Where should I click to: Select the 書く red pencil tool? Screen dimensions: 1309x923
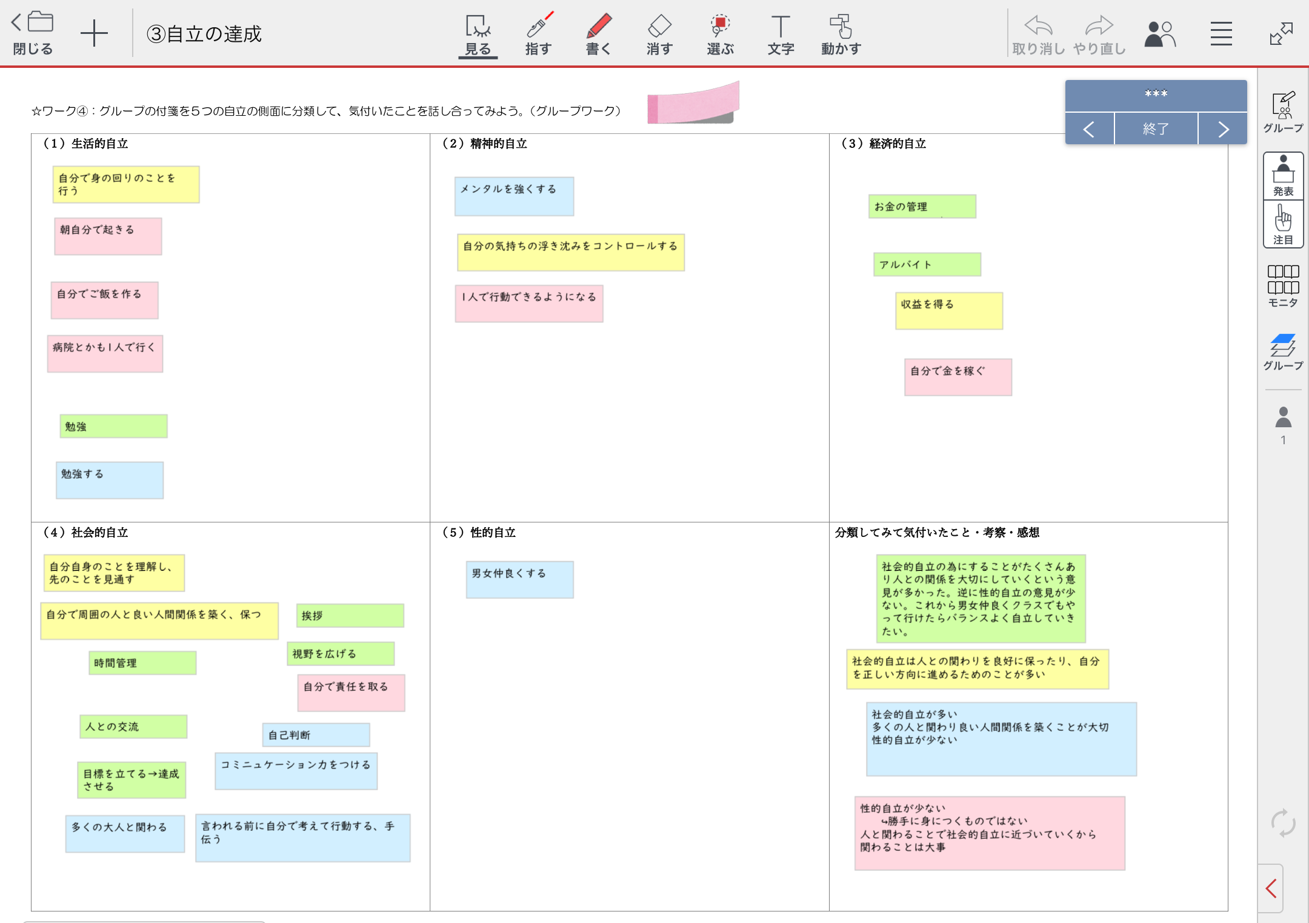point(598,34)
